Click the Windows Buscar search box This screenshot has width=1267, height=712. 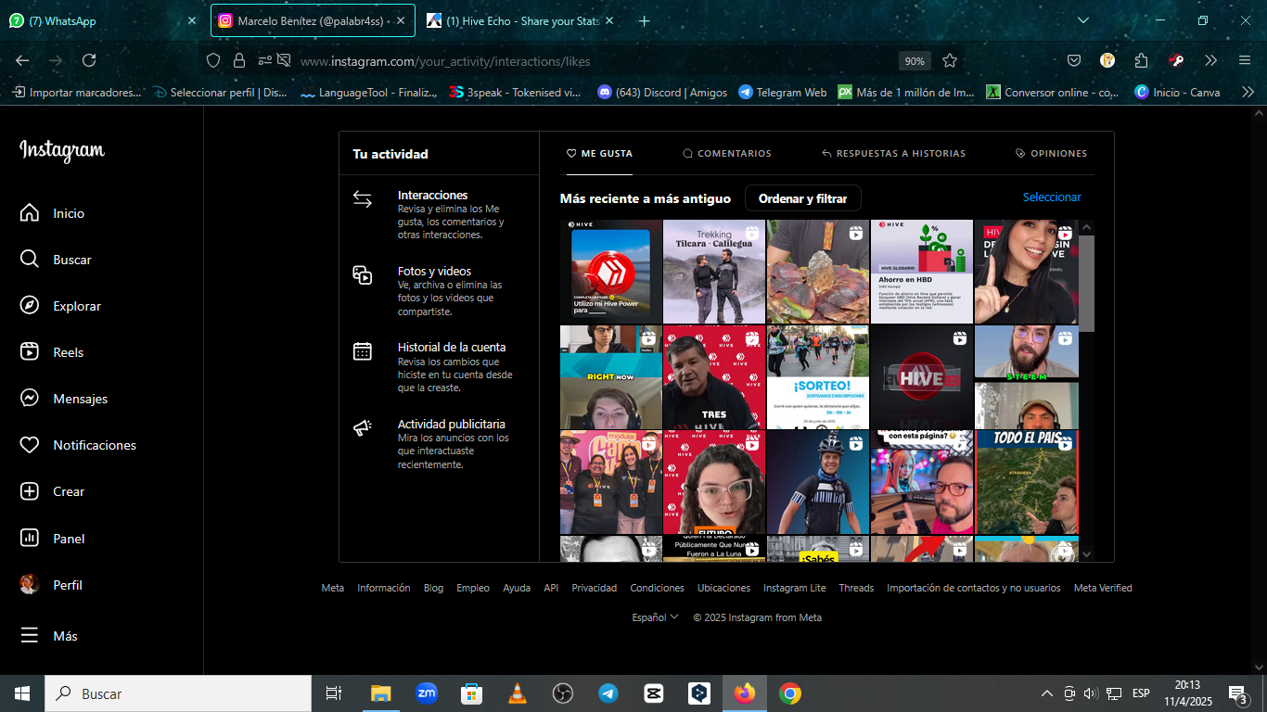pos(178,693)
